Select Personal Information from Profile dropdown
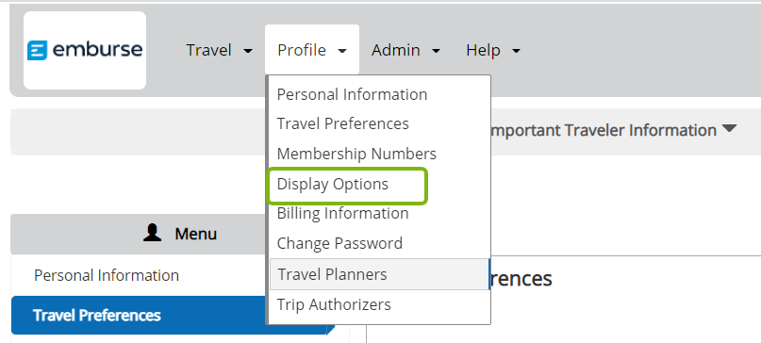The image size is (761, 343). point(352,94)
